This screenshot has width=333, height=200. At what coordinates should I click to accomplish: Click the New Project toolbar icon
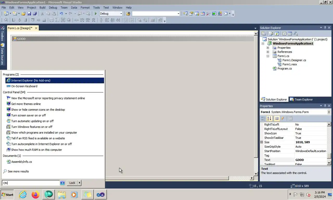(6, 14)
